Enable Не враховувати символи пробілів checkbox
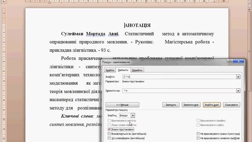The height and width of the screenshot is (142, 252). point(198,138)
